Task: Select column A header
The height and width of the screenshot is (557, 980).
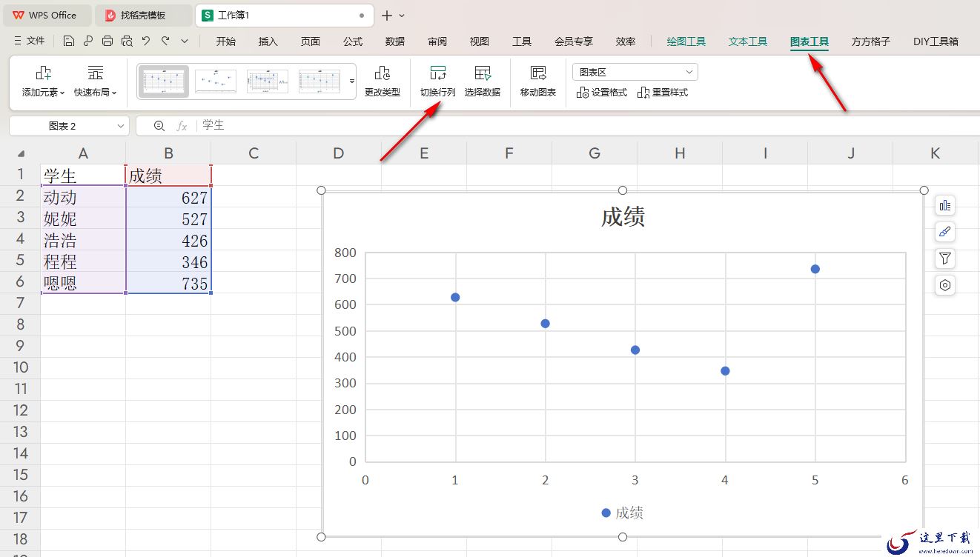Action: 83,153
